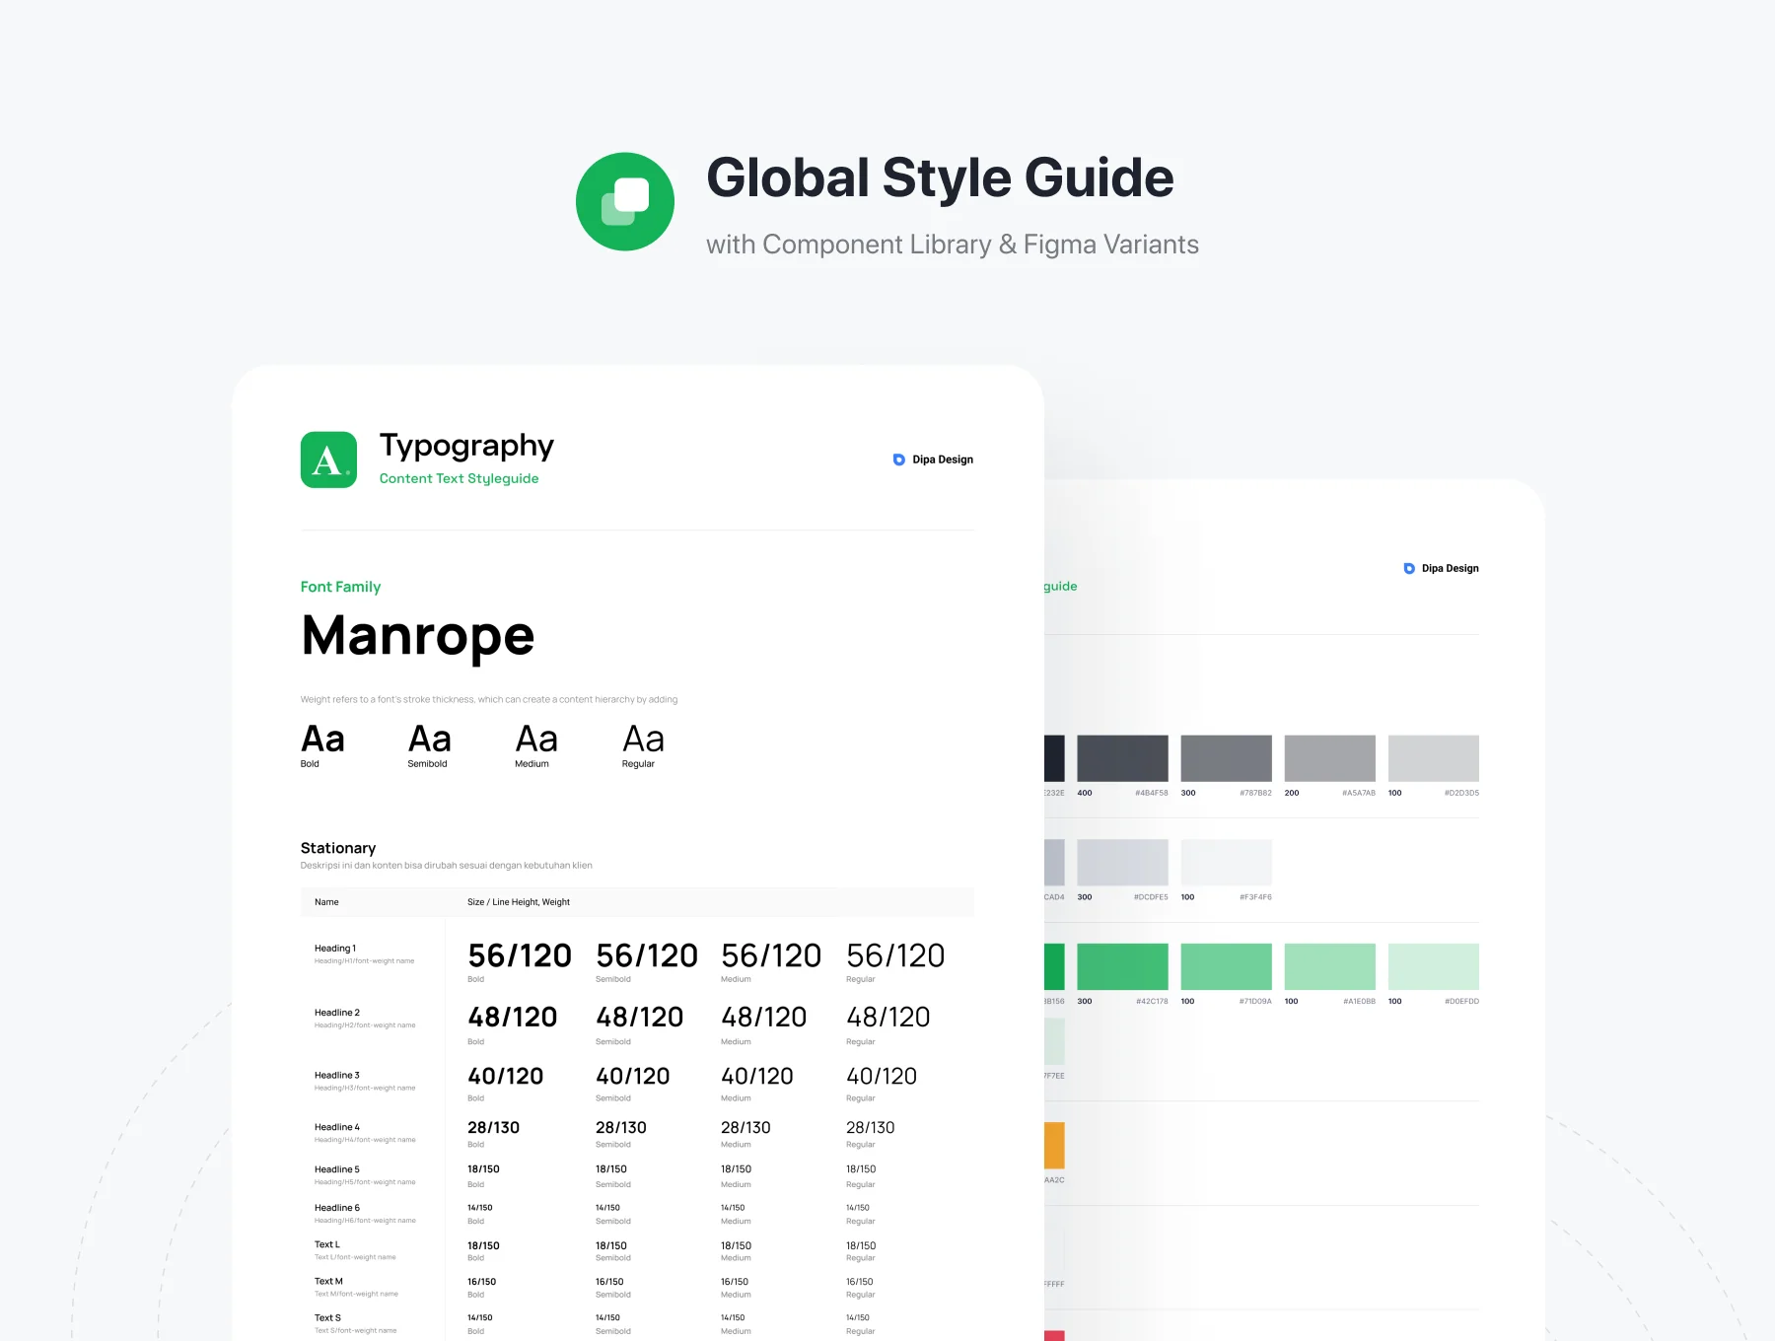Viewport: 1775px width, 1341px height.
Task: Click the 'Text M' row name
Action: (x=328, y=1282)
